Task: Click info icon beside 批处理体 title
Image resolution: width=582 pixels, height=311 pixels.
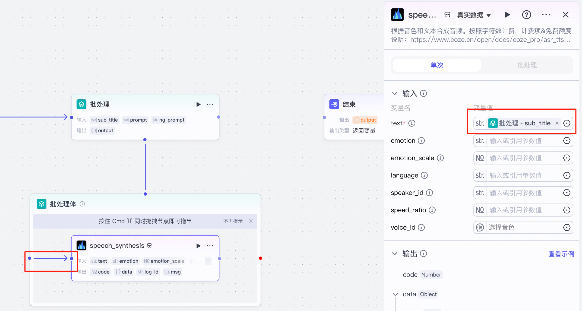Action: click(82, 204)
